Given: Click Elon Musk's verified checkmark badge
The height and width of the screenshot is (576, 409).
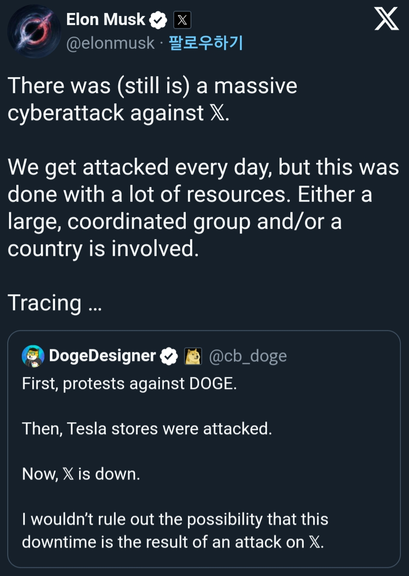Looking at the screenshot, I should pyautogui.click(x=158, y=20).
